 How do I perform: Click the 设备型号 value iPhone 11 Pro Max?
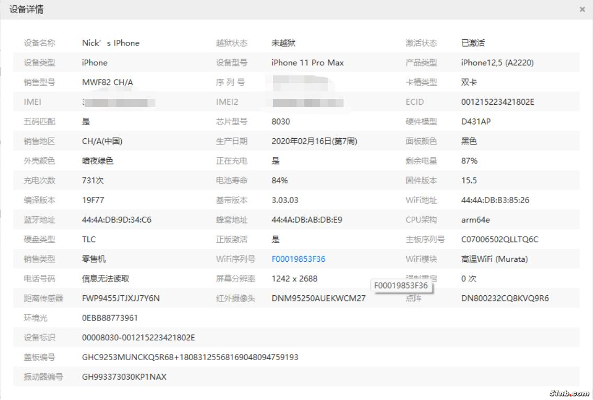tap(307, 63)
